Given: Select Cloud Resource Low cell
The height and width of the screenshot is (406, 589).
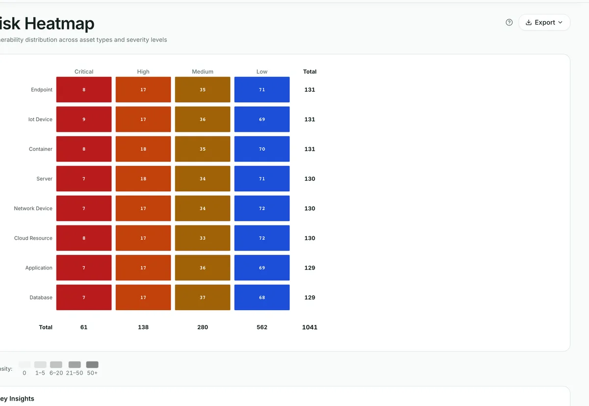Looking at the screenshot, I should point(262,238).
